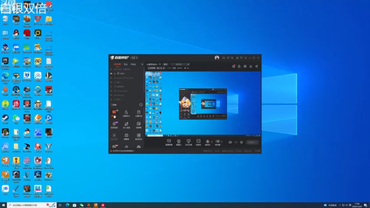This screenshot has width=370, height=208.
Task: Open the hamburger menu icon in app title bar
Action: [x=246, y=58]
